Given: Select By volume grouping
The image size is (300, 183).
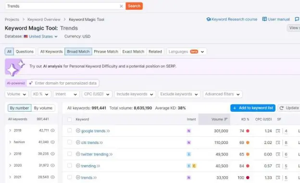Looking at the screenshot, I should 43,108.
